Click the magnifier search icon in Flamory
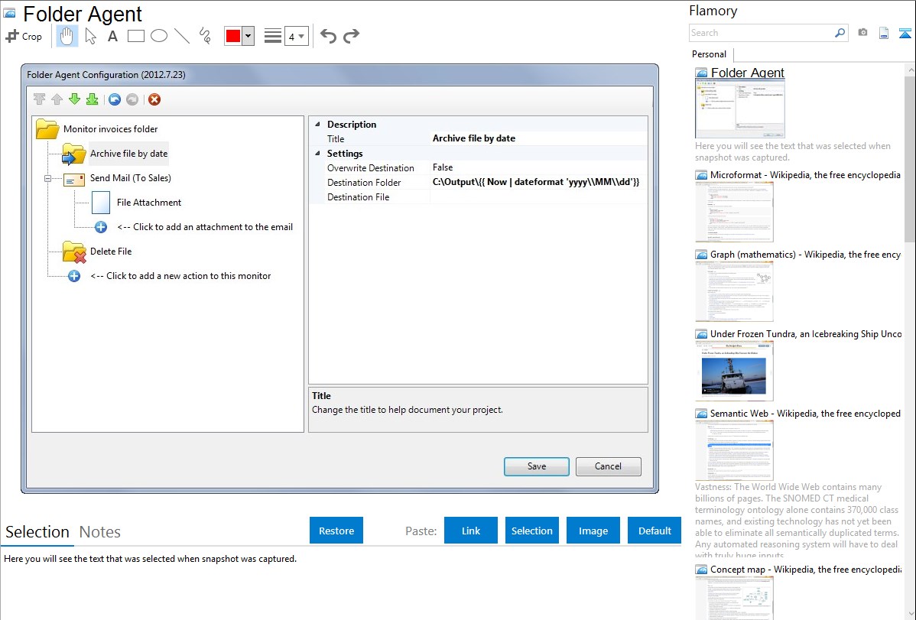 840,33
